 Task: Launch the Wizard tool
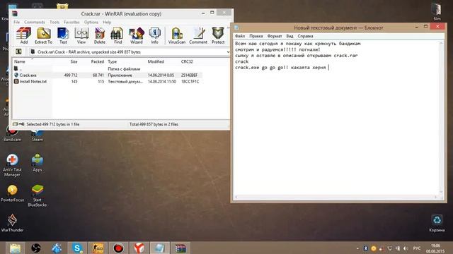(137, 36)
